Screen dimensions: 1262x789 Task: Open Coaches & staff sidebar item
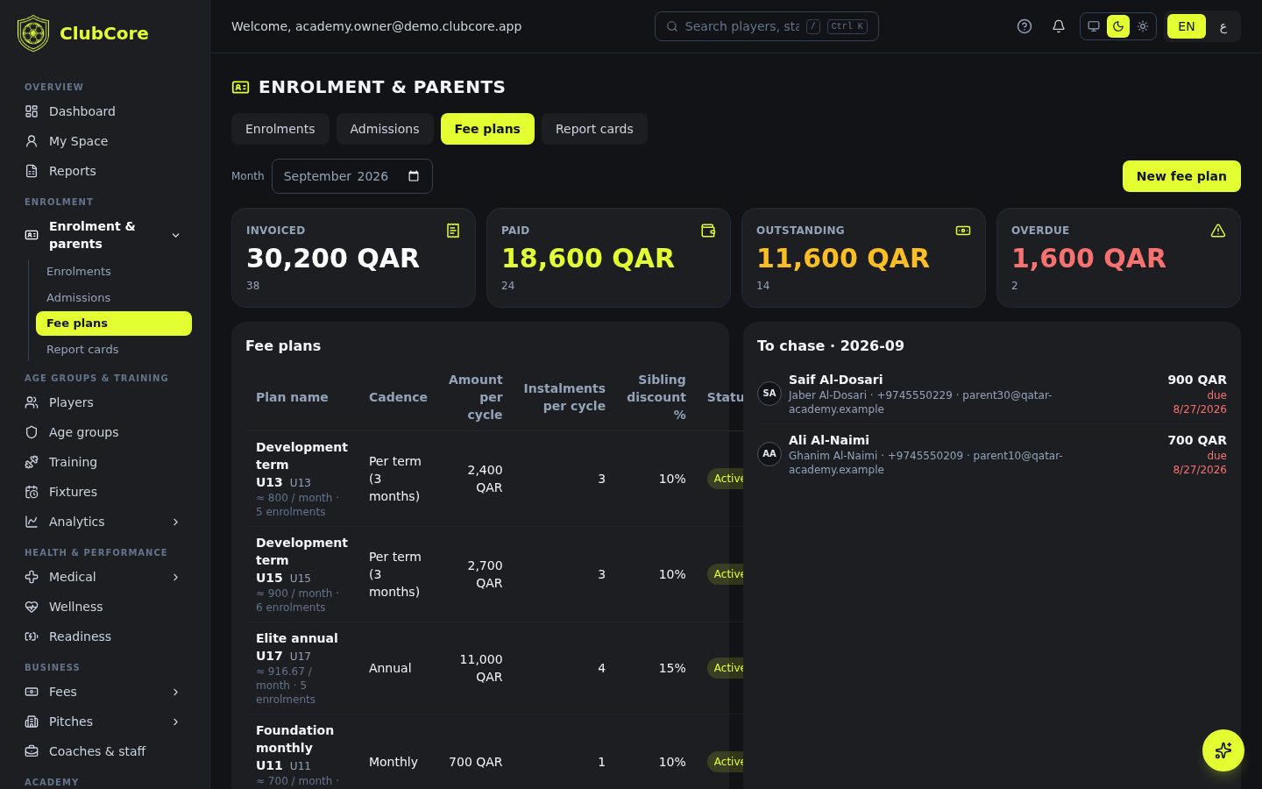[105, 751]
